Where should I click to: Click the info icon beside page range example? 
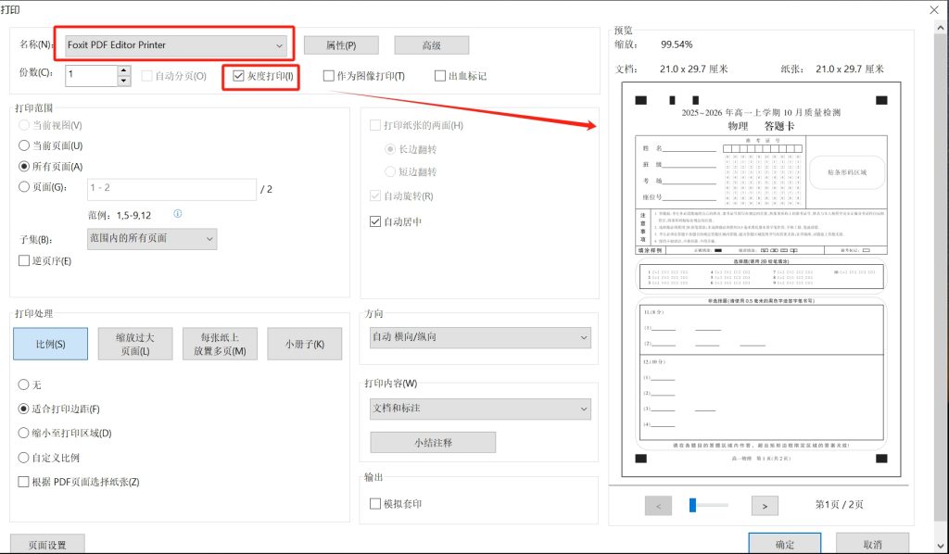point(178,214)
